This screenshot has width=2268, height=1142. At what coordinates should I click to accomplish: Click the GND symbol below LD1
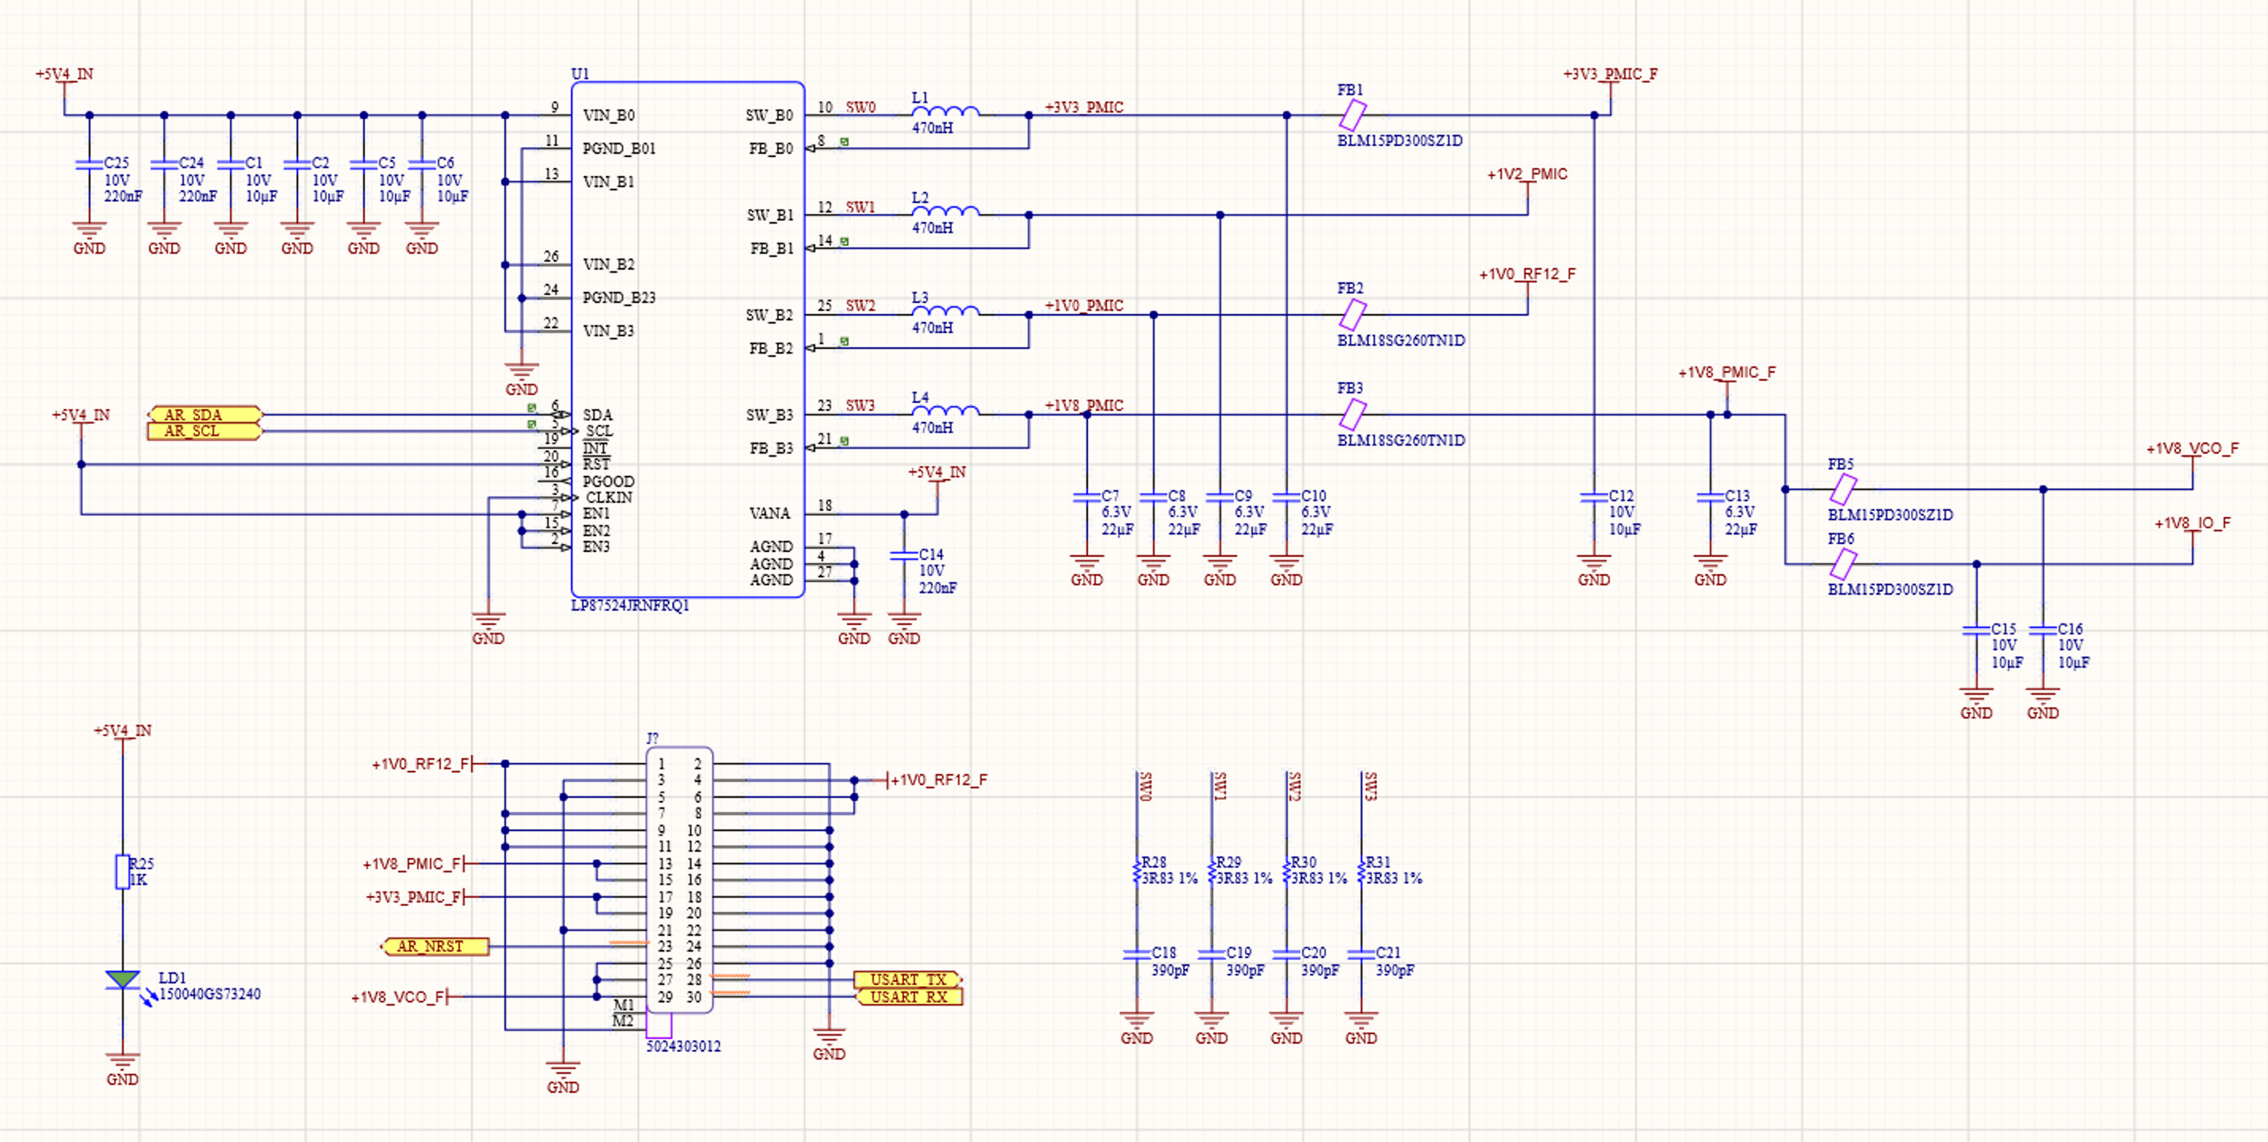[122, 1067]
